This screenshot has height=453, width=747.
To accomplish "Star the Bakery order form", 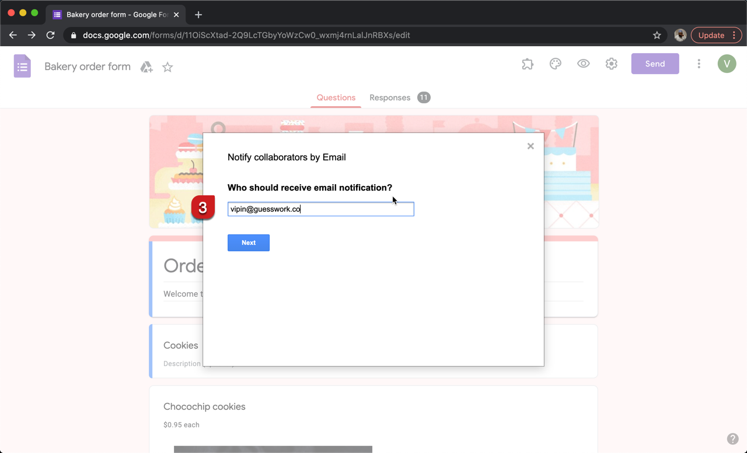I will pyautogui.click(x=167, y=67).
